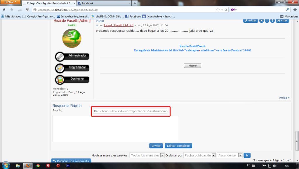Open a new tab with the plus button
The image size is (299, 169).
click(135, 3)
